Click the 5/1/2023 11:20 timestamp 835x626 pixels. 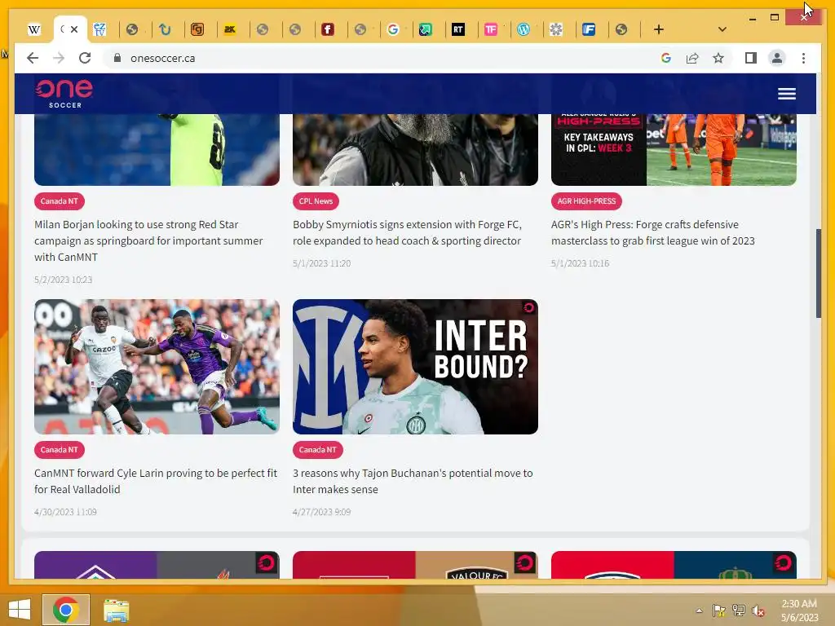[321, 263]
